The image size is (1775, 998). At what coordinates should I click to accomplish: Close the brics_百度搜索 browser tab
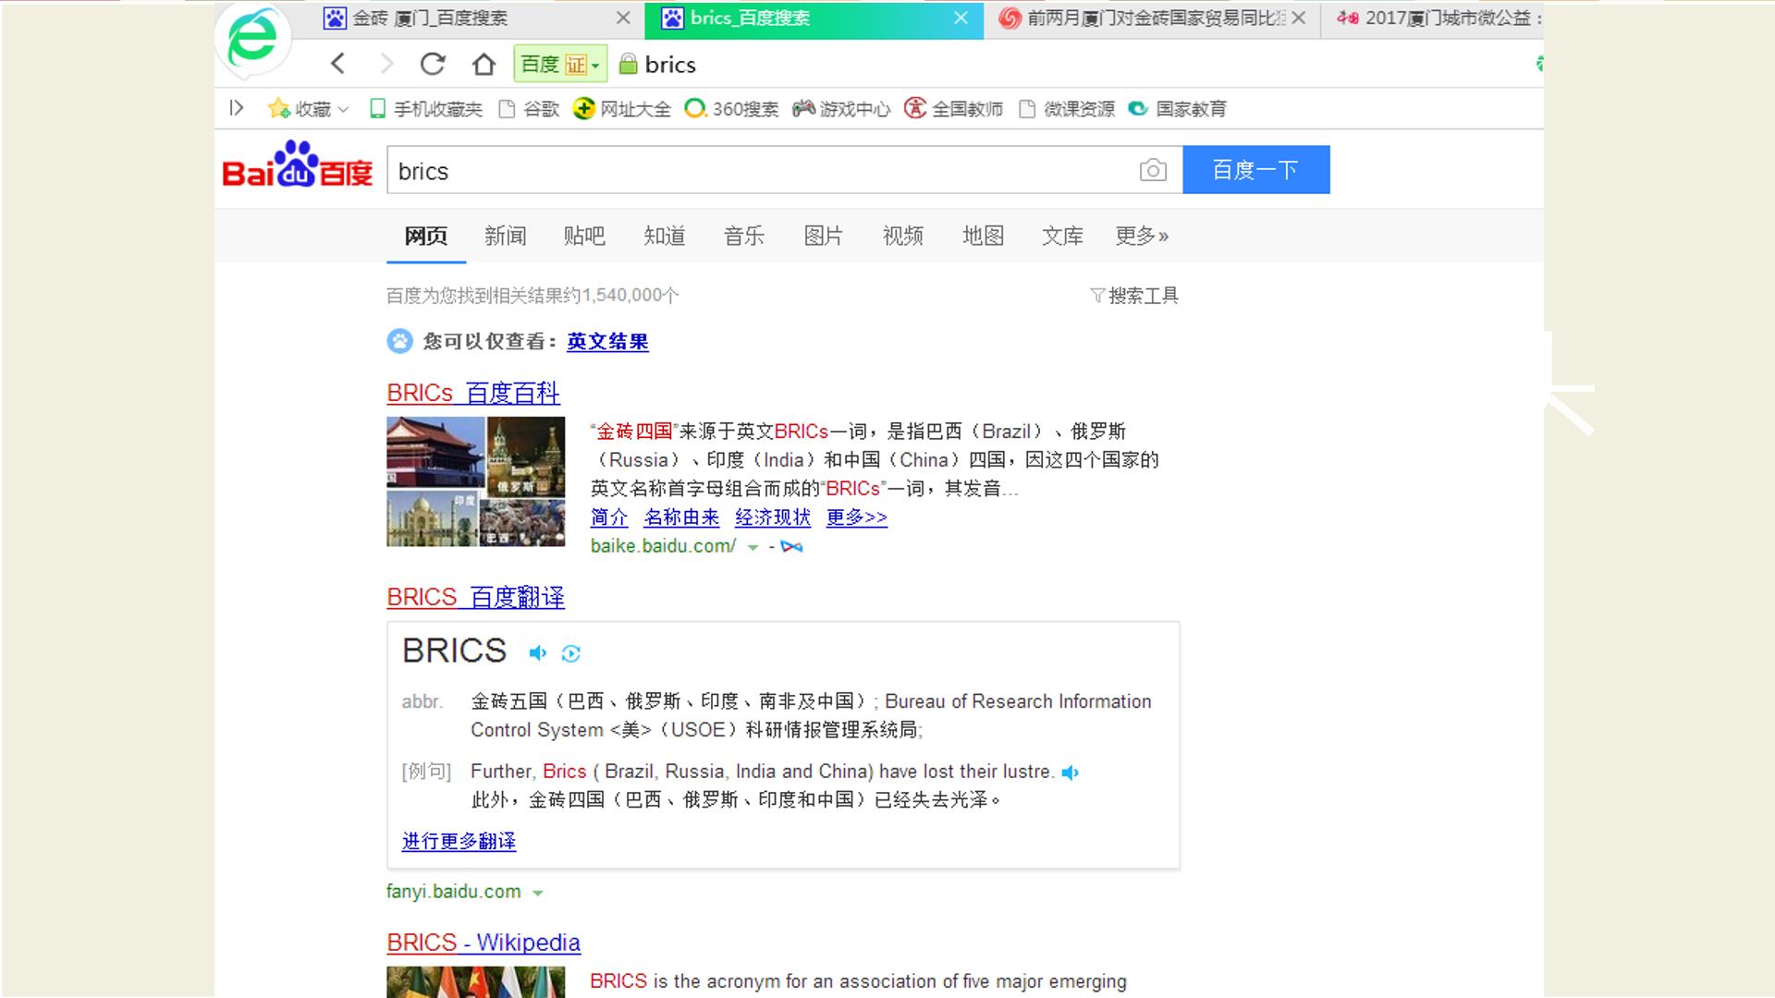point(961,18)
